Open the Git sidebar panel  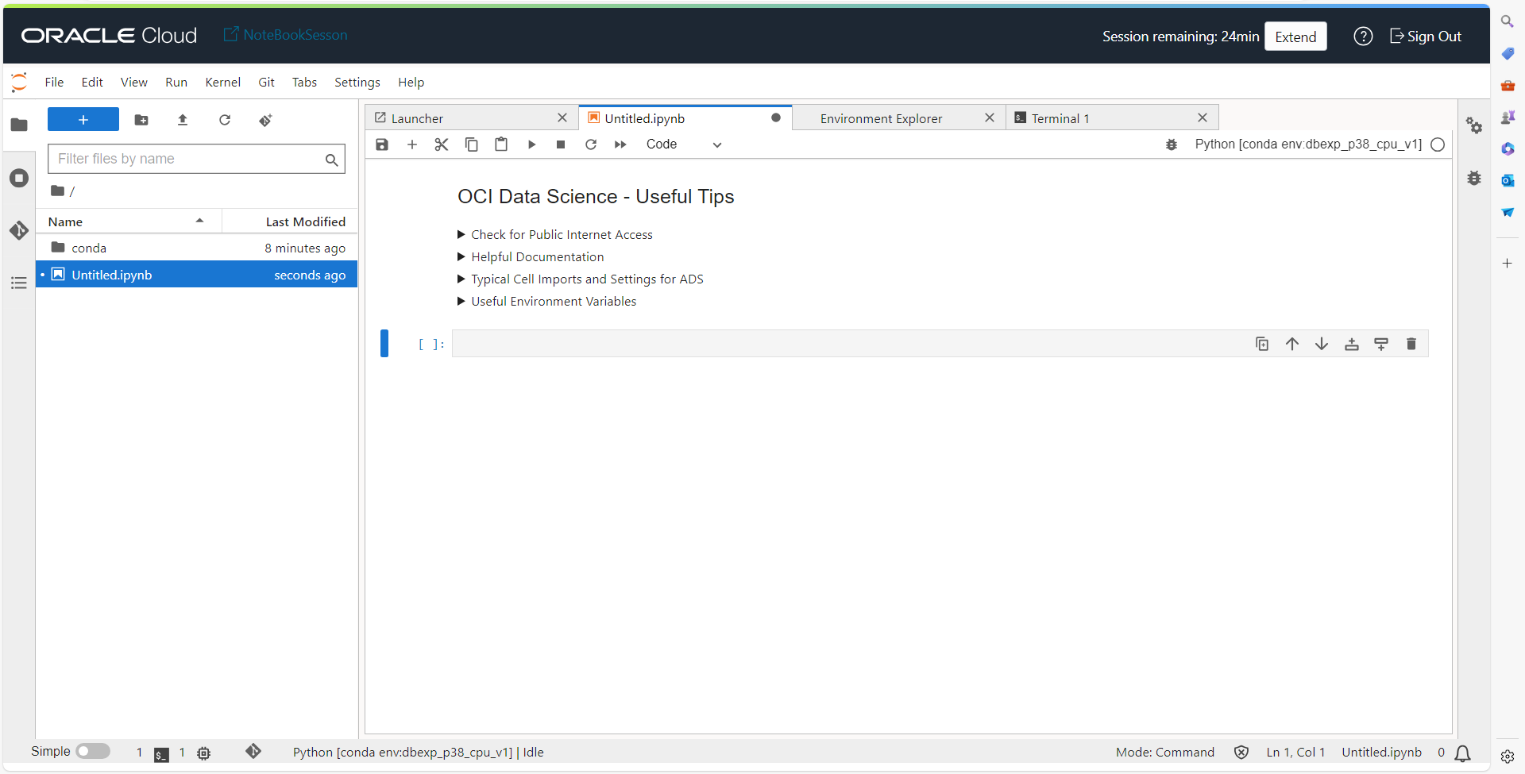[x=19, y=230]
